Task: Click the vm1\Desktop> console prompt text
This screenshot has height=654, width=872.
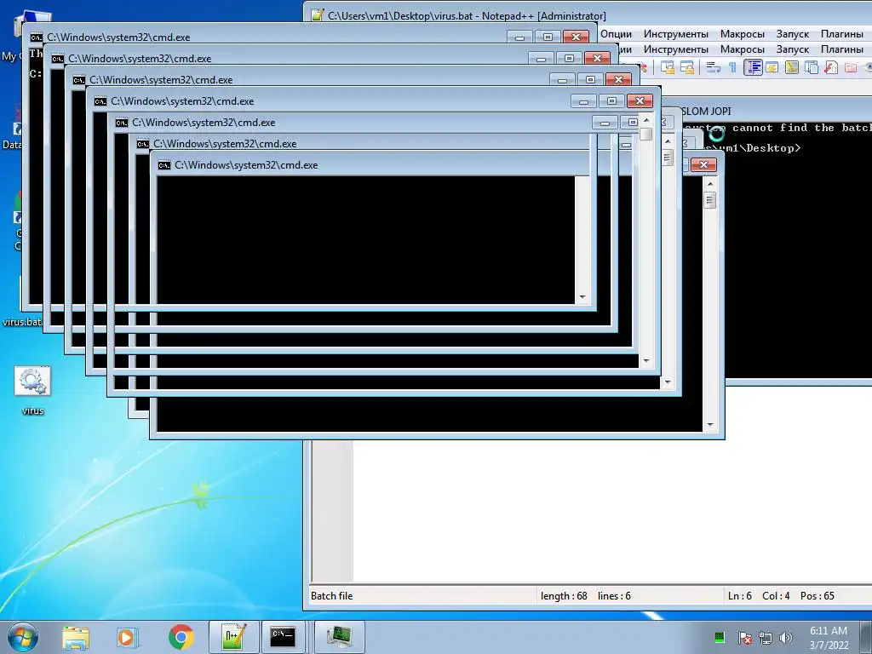Action: click(x=760, y=148)
